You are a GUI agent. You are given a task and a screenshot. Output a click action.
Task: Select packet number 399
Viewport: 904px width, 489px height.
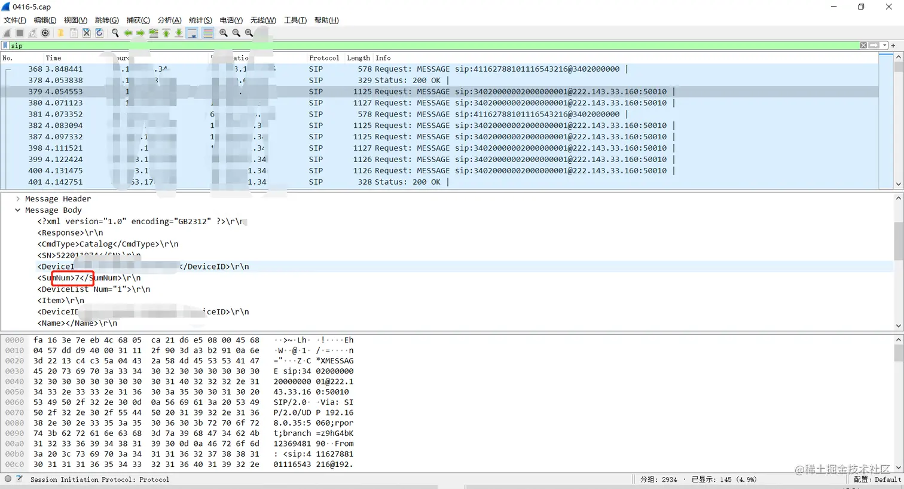click(x=439, y=159)
